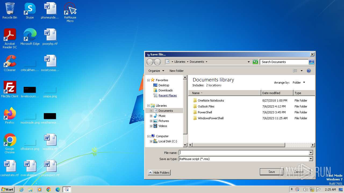Click the volume speaker tray icon
The height and width of the screenshot is (193, 344).
[305, 190]
